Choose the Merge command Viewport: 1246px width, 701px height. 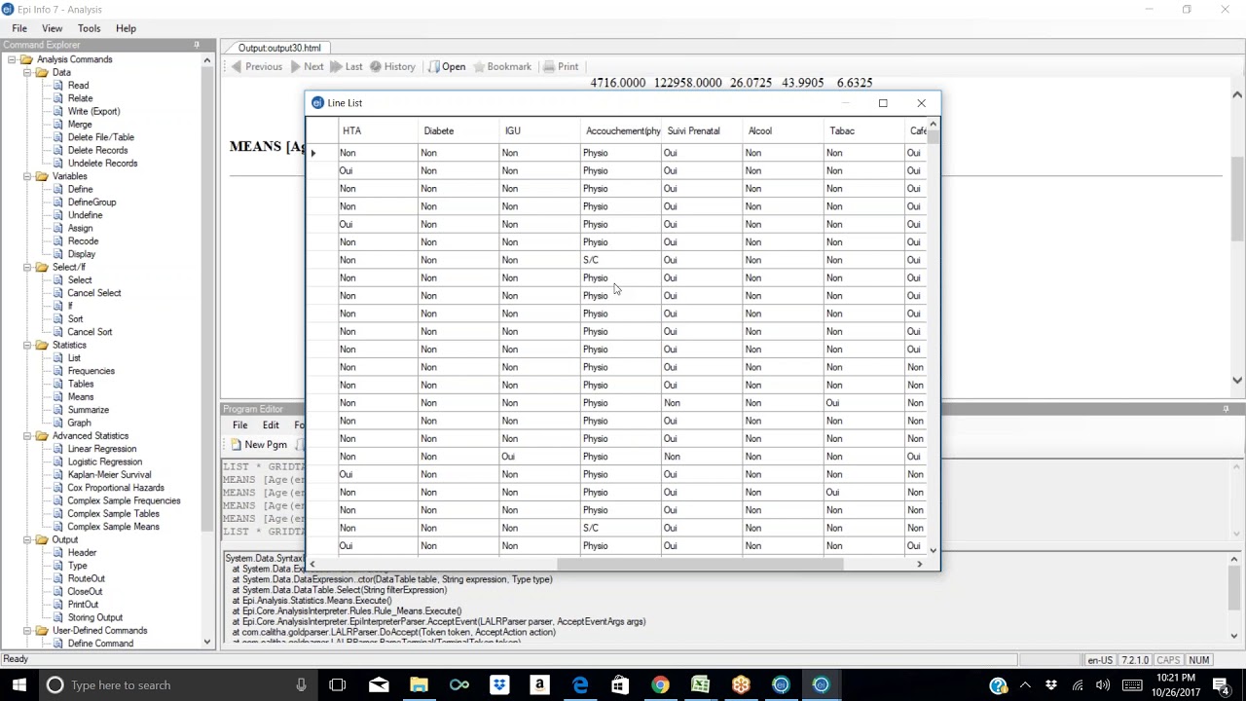pyautogui.click(x=80, y=125)
